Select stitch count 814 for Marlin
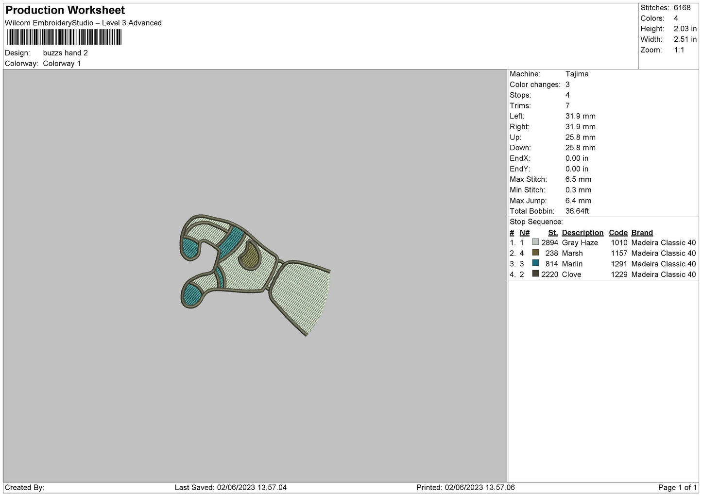Screen dimensions: 702x496 (552, 264)
